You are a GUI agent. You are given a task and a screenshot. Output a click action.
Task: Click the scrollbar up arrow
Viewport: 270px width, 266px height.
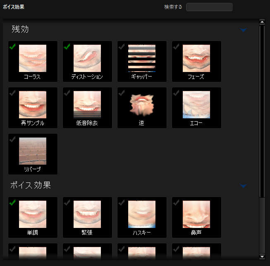262,22
